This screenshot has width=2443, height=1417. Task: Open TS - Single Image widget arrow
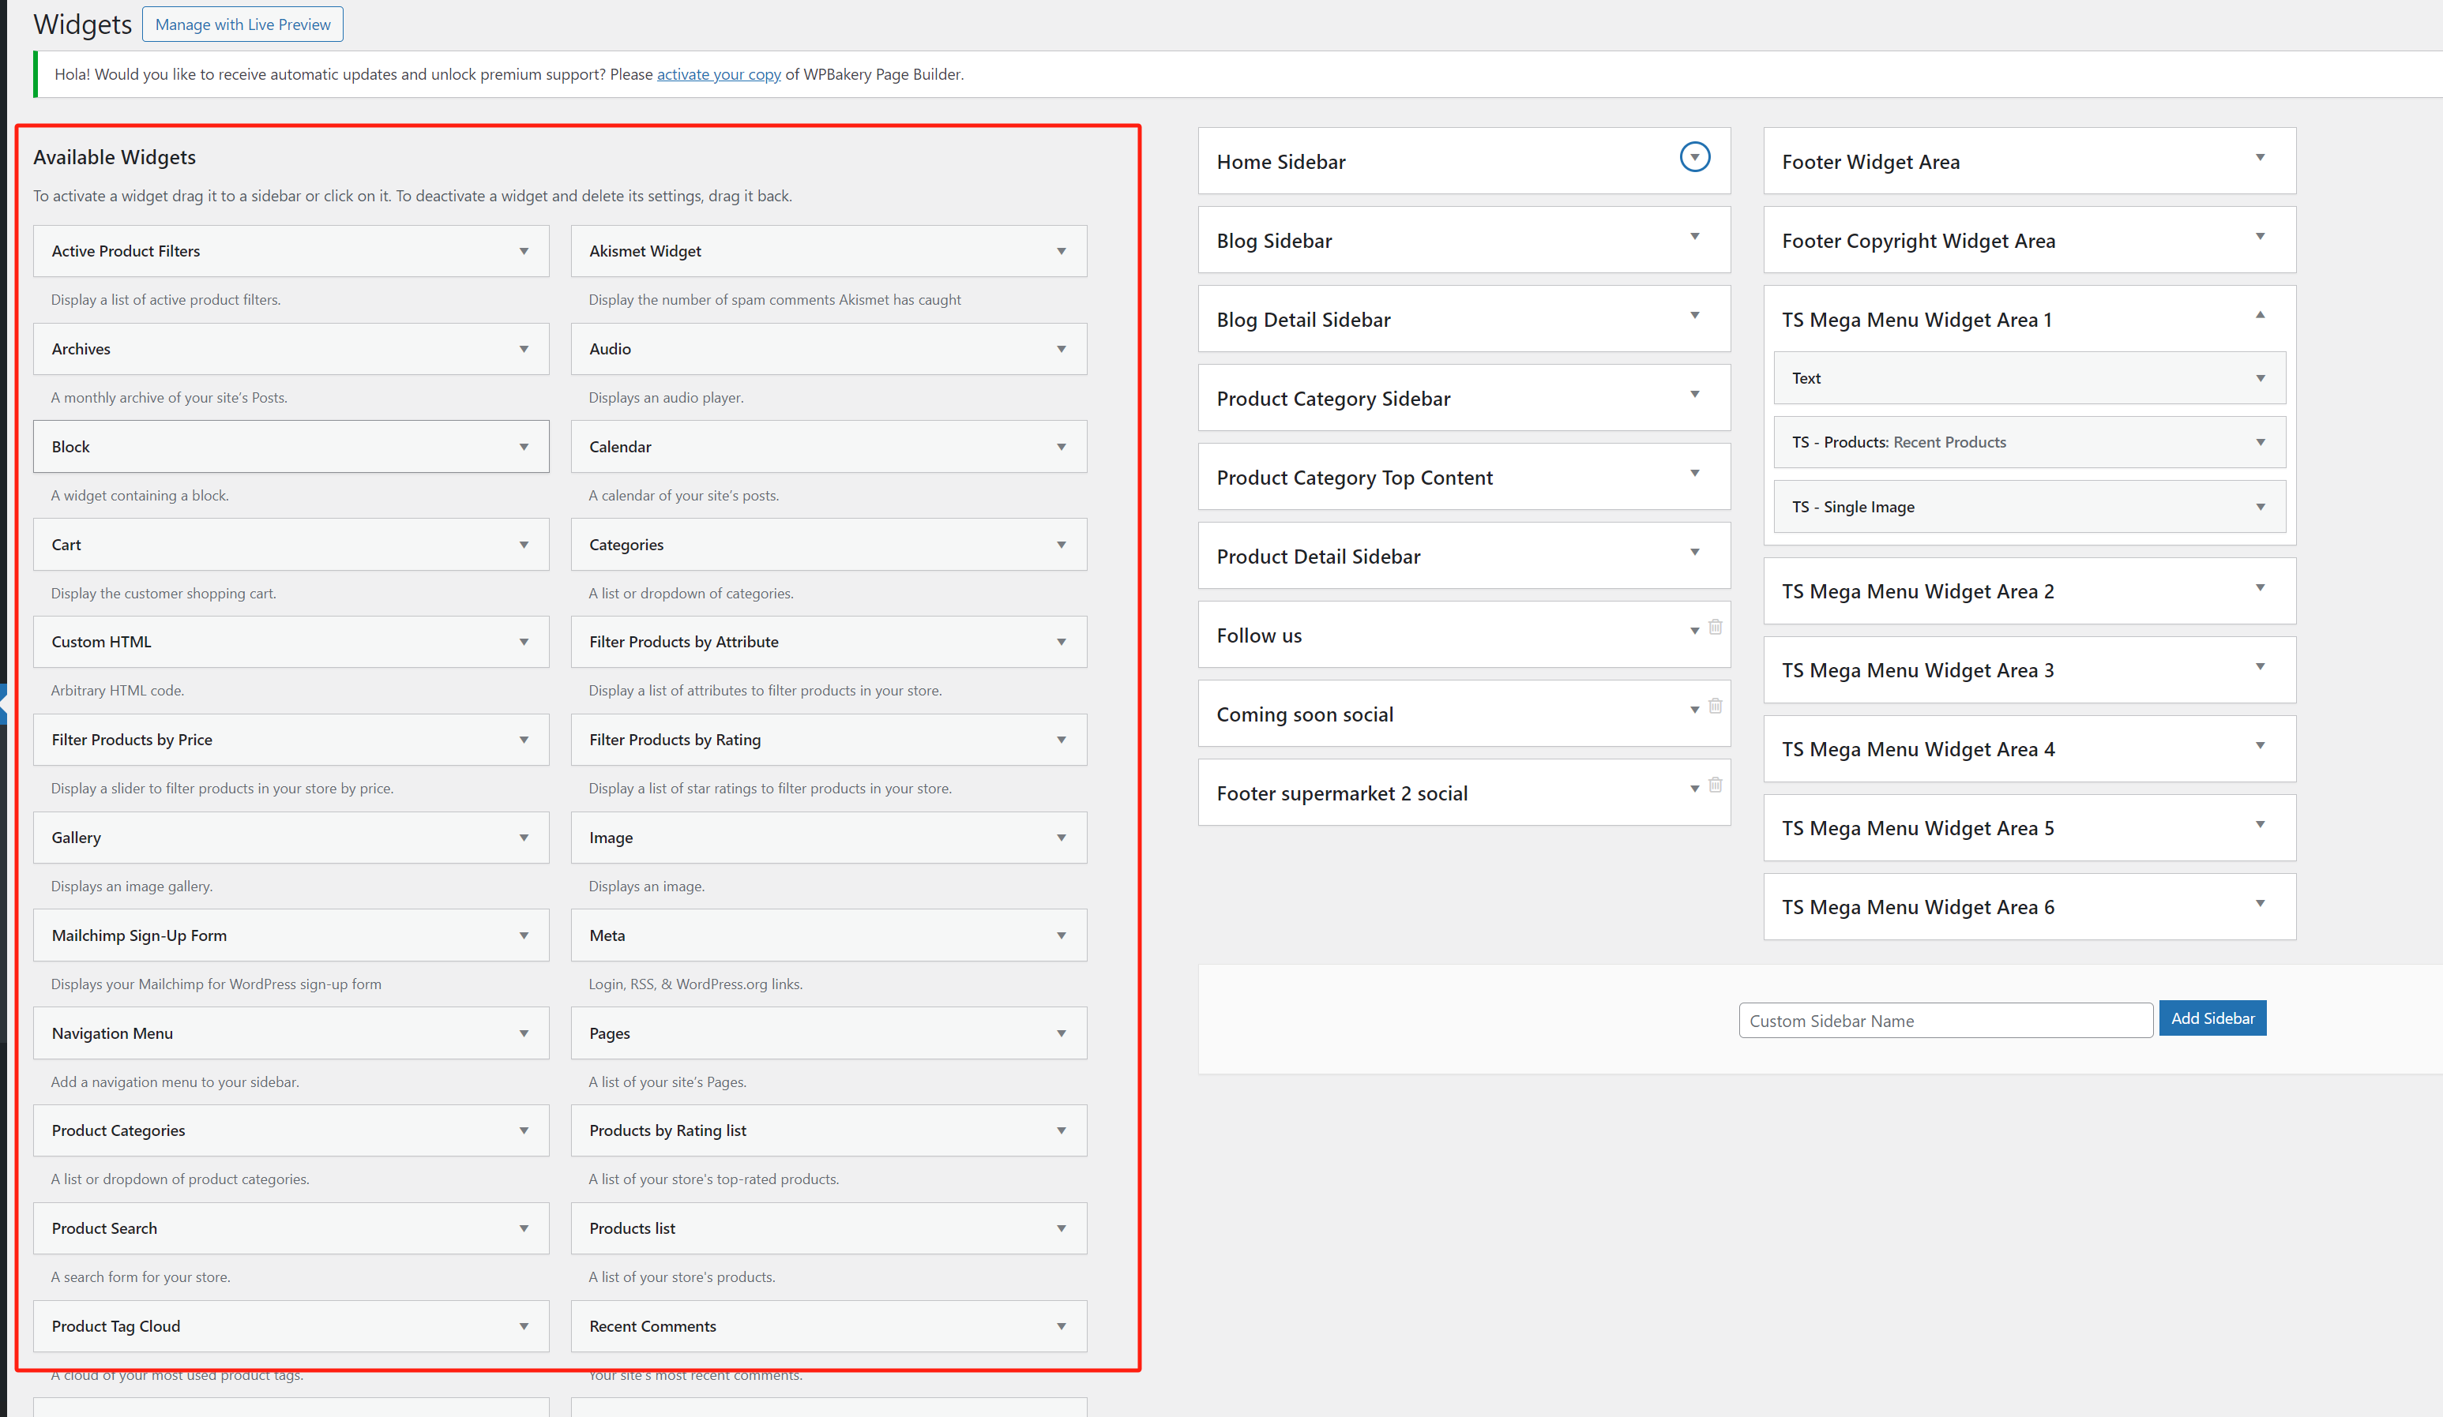(2260, 507)
